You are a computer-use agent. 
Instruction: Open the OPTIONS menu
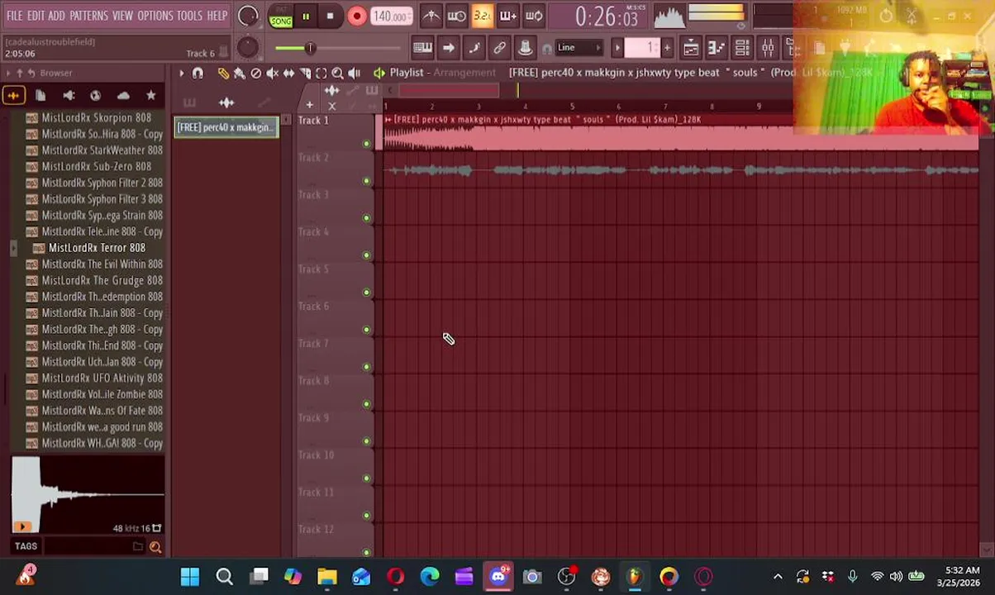(155, 16)
